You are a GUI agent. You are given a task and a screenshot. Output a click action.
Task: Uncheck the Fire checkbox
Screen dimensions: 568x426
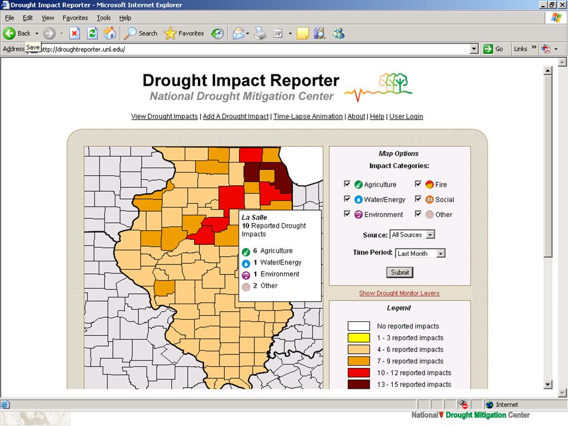click(418, 183)
